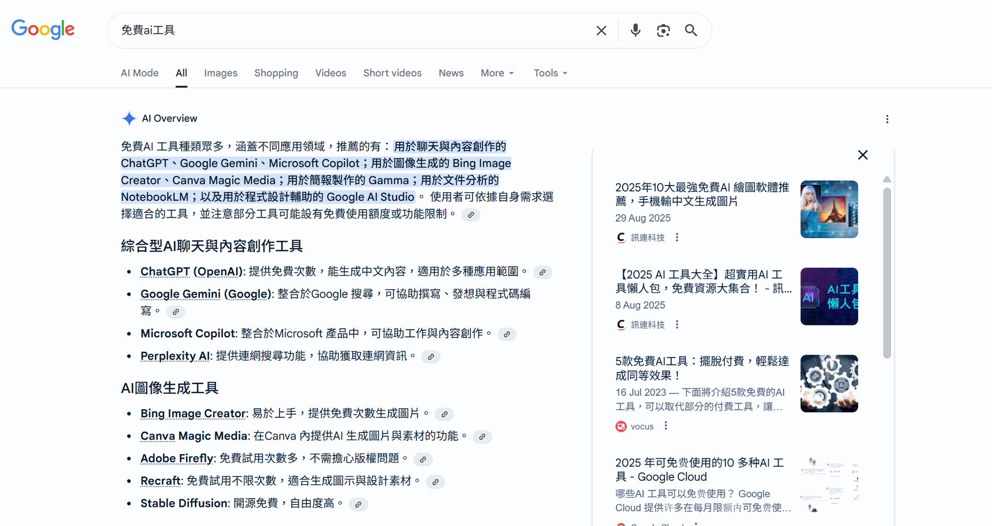Viewport: 992px width, 526px height.
Task: Click the source link icon next to Adobe Firefly line
Action: pos(423,459)
